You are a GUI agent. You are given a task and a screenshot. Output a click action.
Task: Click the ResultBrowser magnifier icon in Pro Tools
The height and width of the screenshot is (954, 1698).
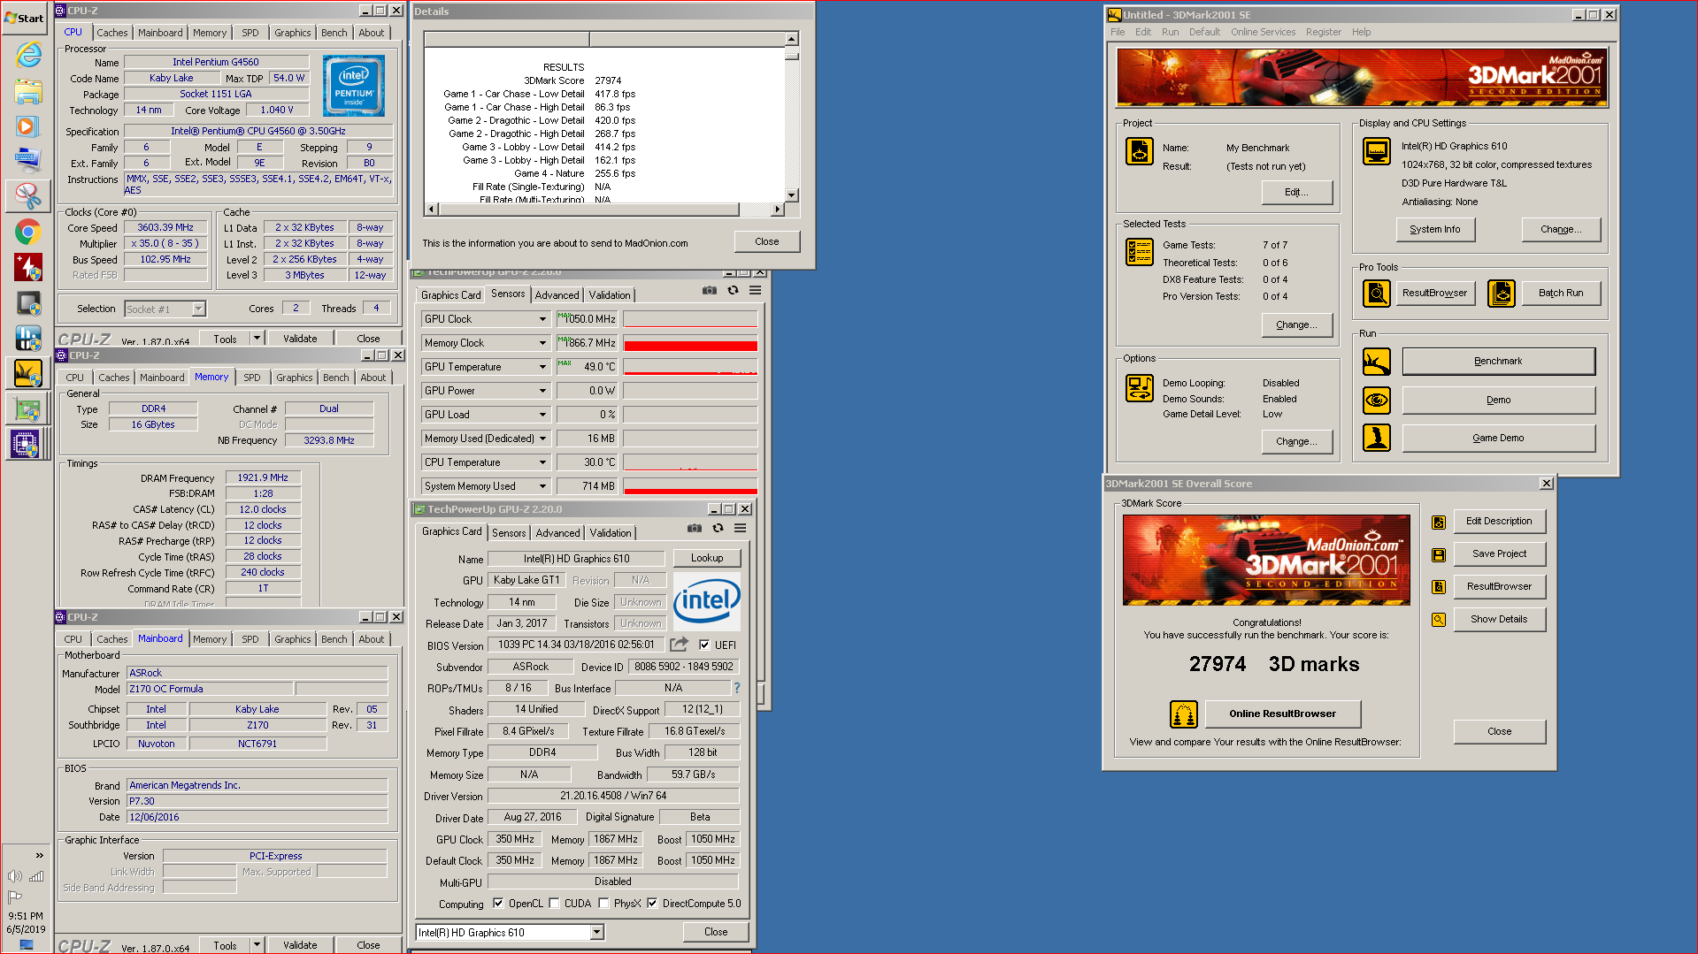coord(1377,293)
